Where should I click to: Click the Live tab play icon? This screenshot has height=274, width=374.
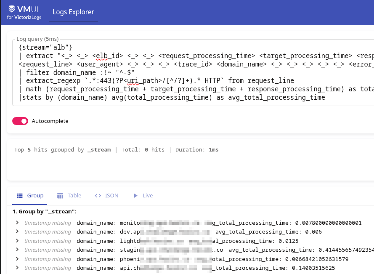[135, 196]
